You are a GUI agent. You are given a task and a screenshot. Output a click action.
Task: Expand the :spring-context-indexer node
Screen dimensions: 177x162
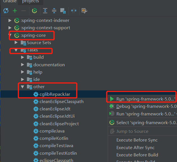(x=10, y=20)
